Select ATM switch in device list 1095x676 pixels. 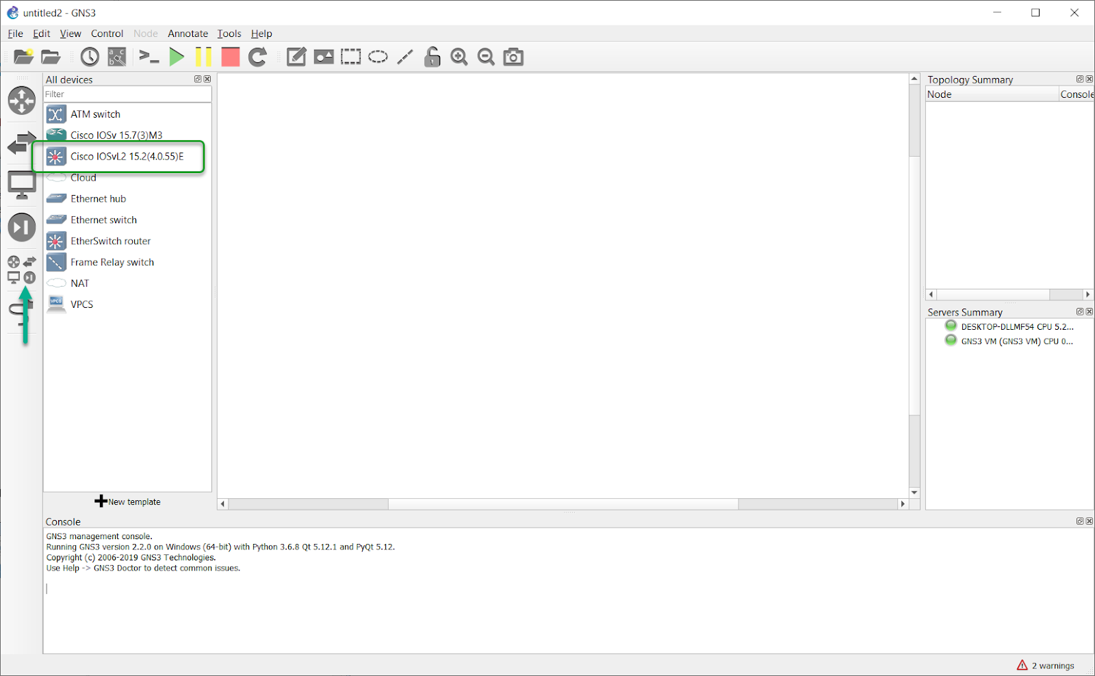click(128, 114)
